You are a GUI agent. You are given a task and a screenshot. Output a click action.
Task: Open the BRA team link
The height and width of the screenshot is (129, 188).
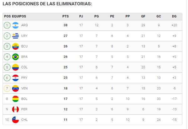24,57
